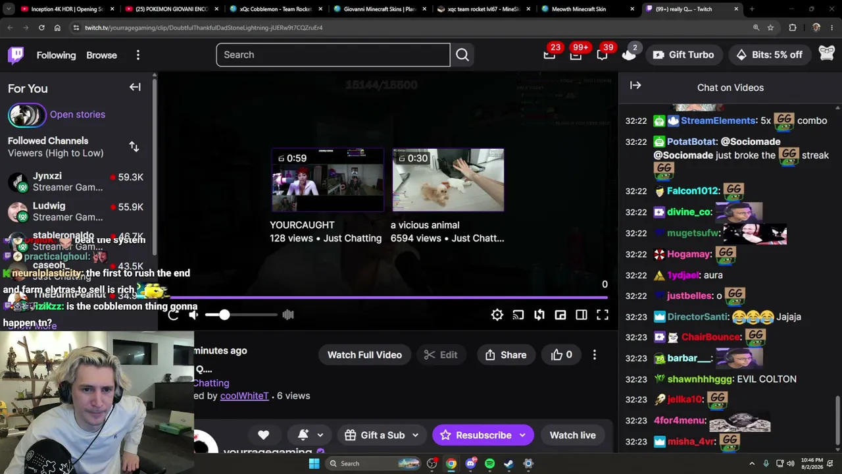Open the browser zoom indicator
Screen dimensions: 842x474
point(756,28)
